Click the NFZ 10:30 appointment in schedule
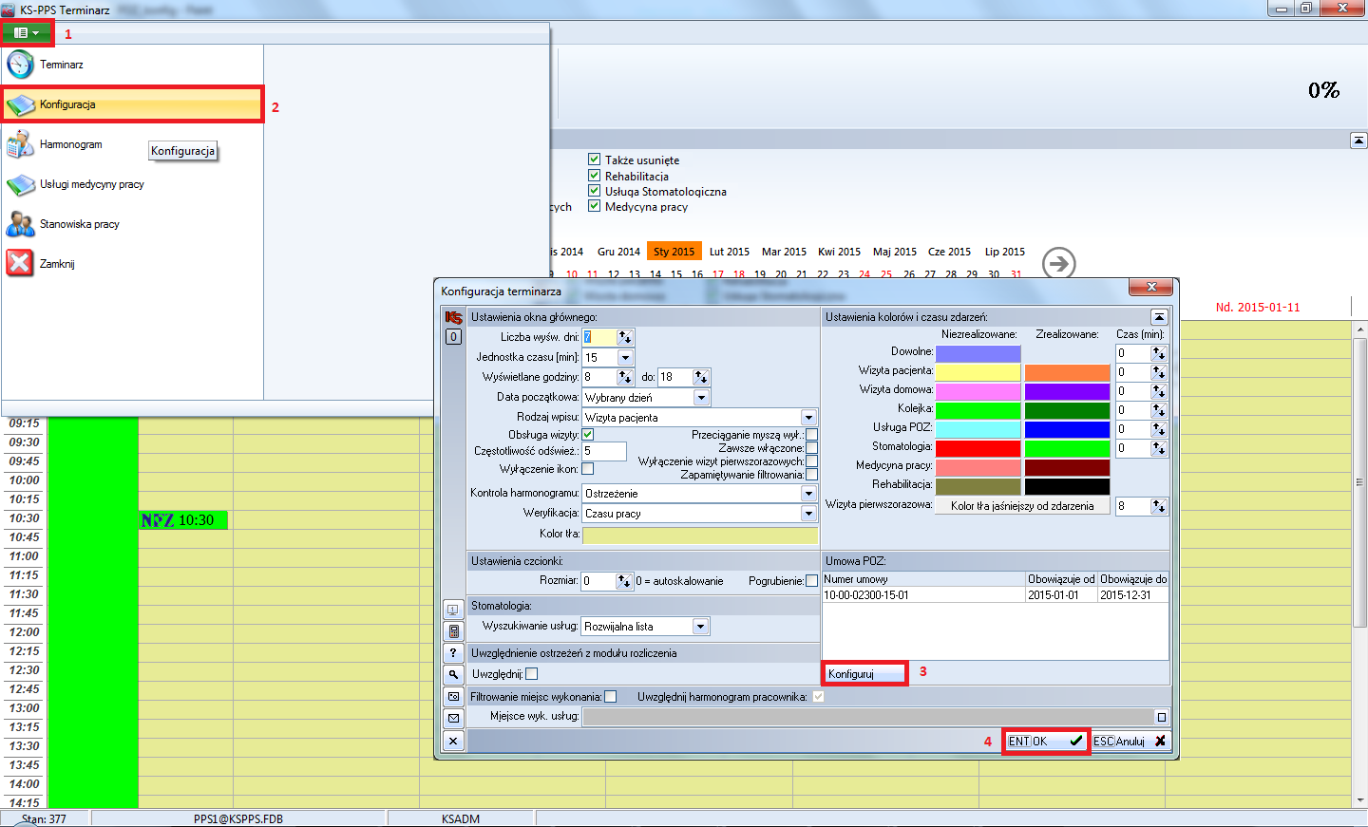Viewport: 1368px width, 827px height. [x=183, y=520]
